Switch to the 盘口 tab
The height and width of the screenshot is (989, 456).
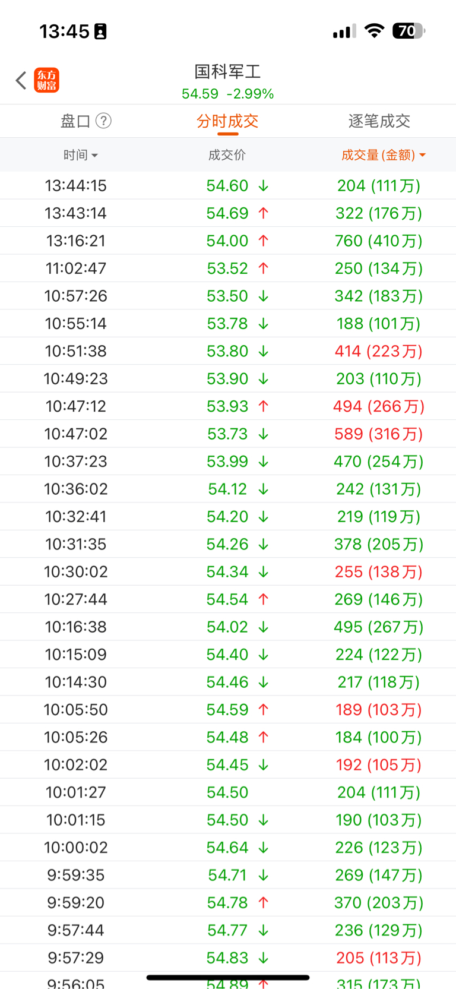coord(75,121)
